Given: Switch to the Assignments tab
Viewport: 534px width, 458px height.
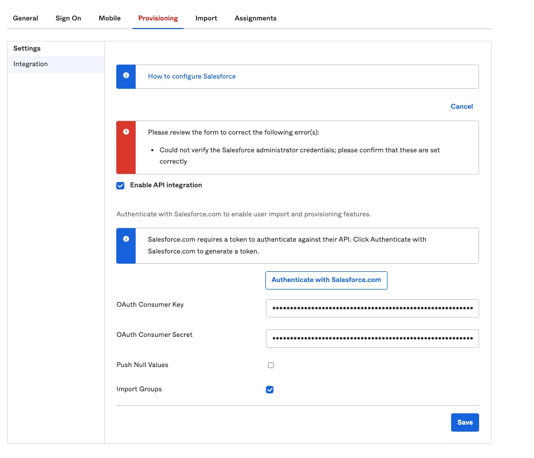Looking at the screenshot, I should click(255, 18).
